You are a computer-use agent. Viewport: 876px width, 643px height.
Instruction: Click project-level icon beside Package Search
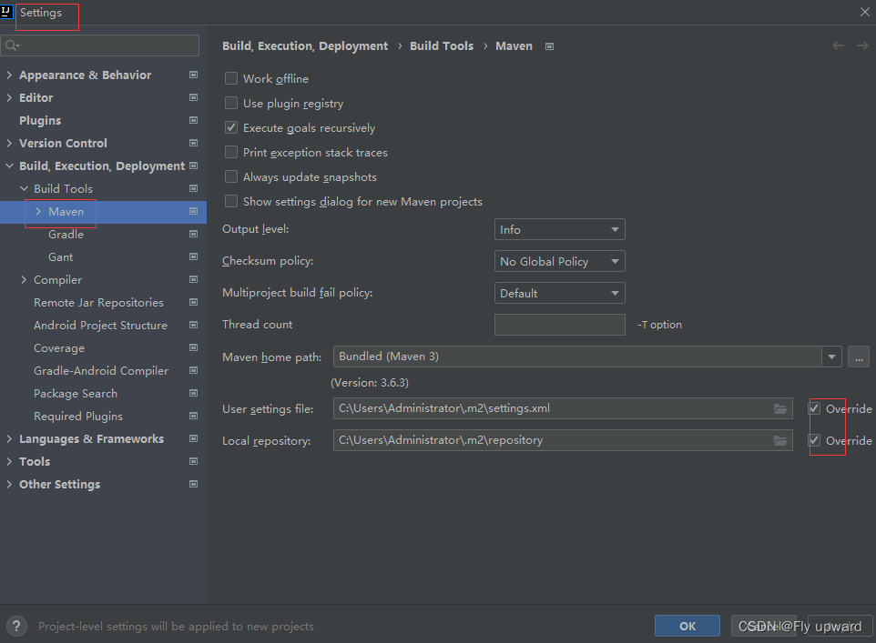point(193,394)
